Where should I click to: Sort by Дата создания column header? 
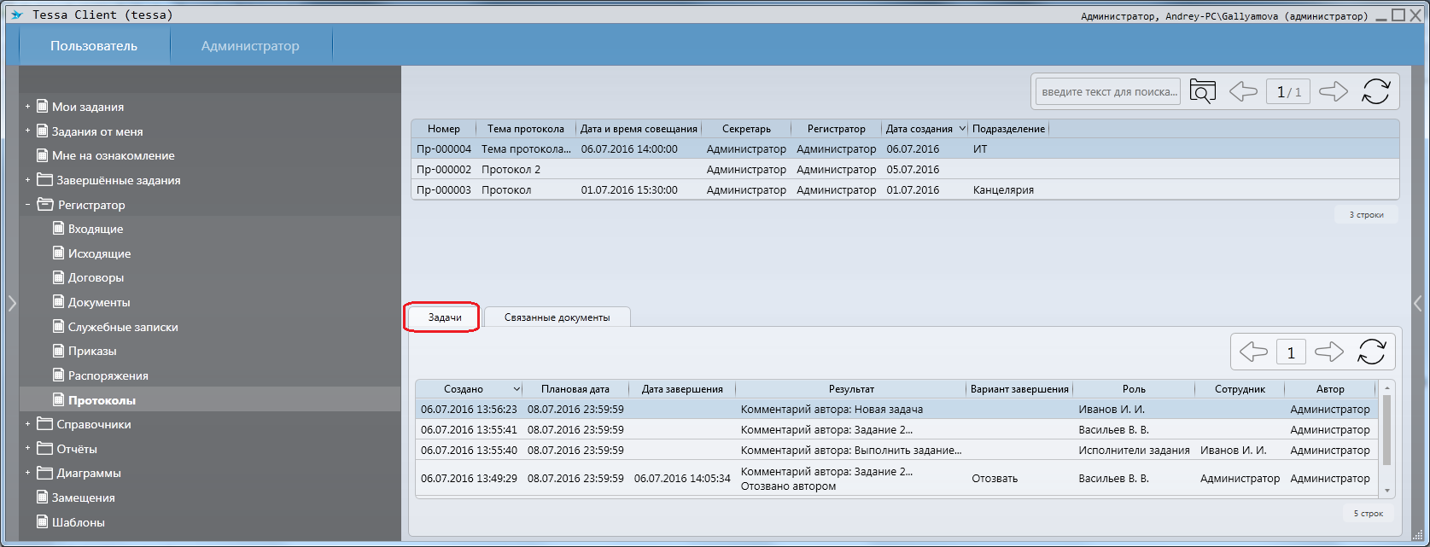[919, 129]
